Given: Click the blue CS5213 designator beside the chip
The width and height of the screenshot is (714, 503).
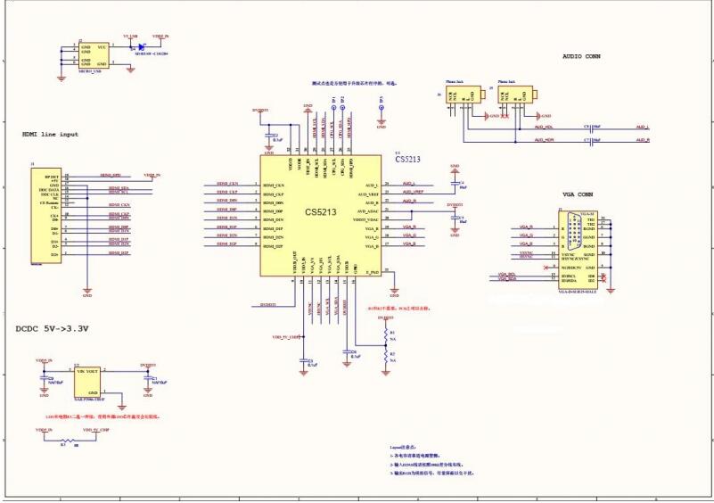Looking at the screenshot, I should [x=407, y=160].
